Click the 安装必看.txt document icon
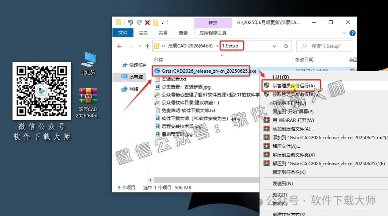Viewport: 388px width, 216px height. (x=157, y=79)
